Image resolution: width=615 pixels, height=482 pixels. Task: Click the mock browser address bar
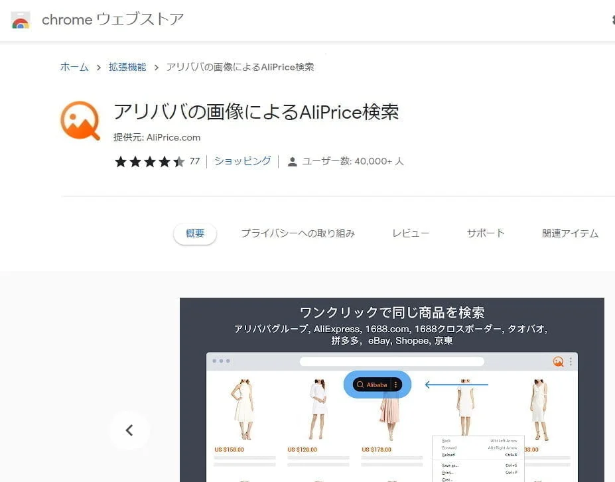392,361
